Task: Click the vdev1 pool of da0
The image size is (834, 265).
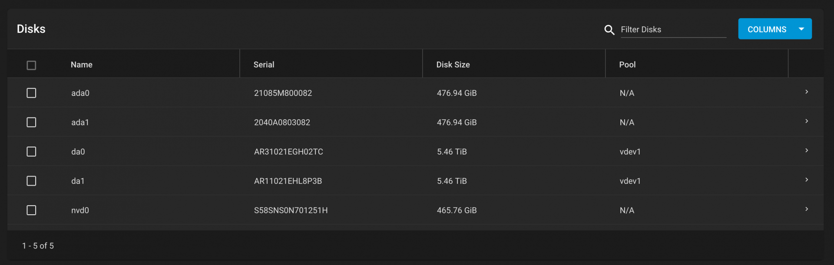Action: point(630,152)
